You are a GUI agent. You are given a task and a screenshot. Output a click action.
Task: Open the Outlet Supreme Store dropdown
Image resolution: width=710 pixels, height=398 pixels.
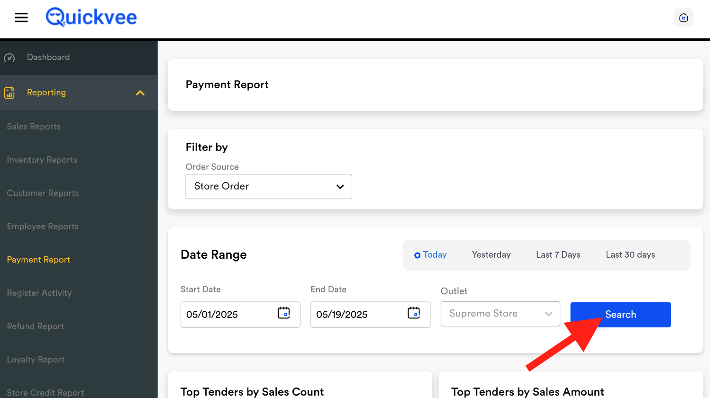500,314
